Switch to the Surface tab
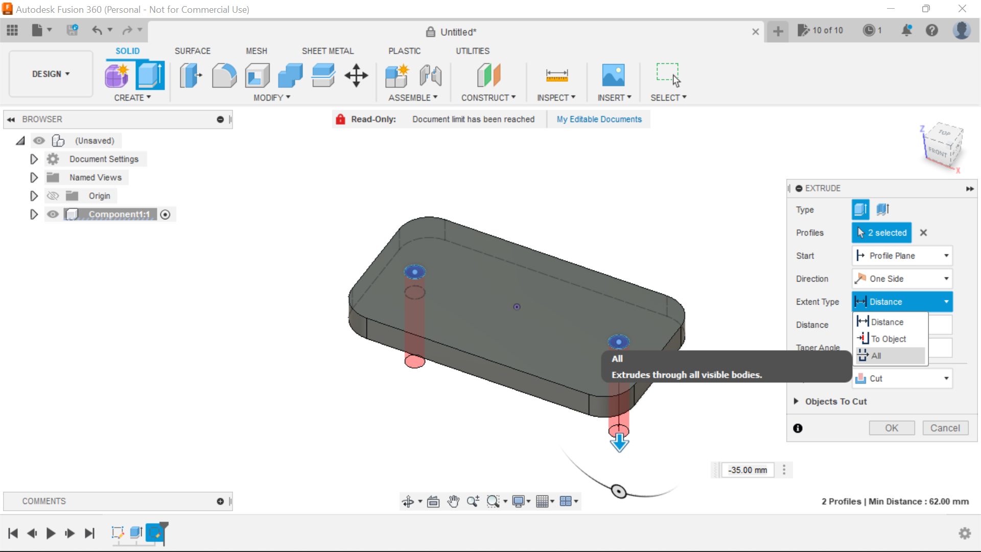Screen dimensions: 981x552 pyautogui.click(x=193, y=51)
